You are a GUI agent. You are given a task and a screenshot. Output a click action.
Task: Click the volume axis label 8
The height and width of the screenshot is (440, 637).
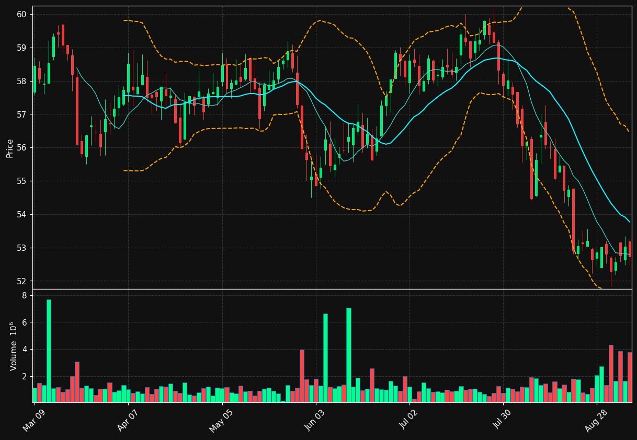[x=24, y=296]
